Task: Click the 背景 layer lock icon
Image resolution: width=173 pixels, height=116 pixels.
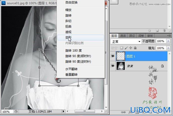Action: tap(162, 66)
